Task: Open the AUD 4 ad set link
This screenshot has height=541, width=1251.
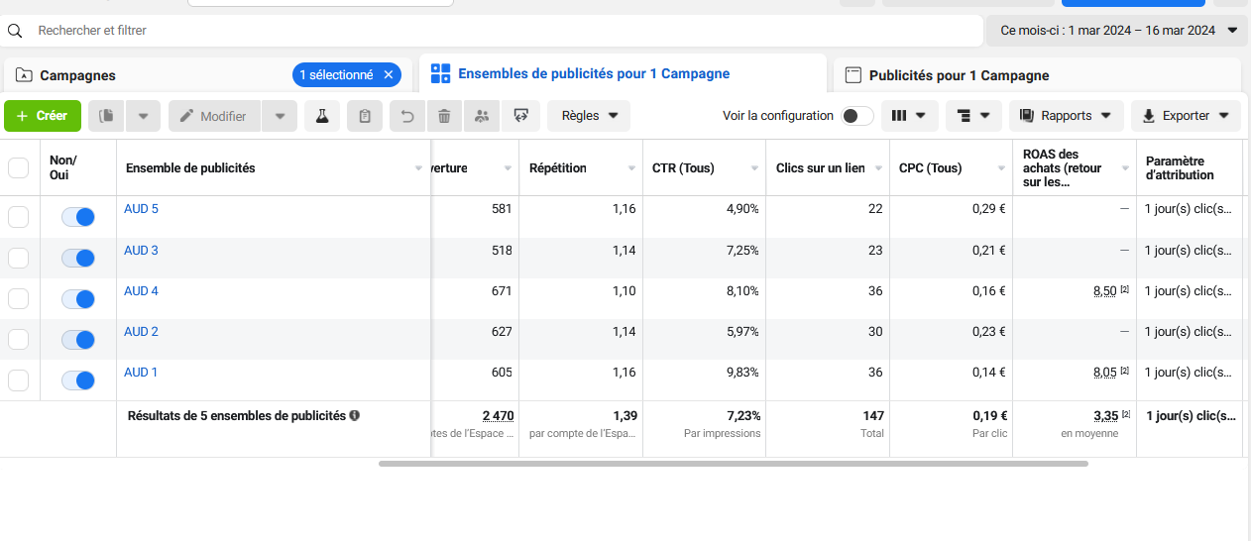Action: pos(141,291)
